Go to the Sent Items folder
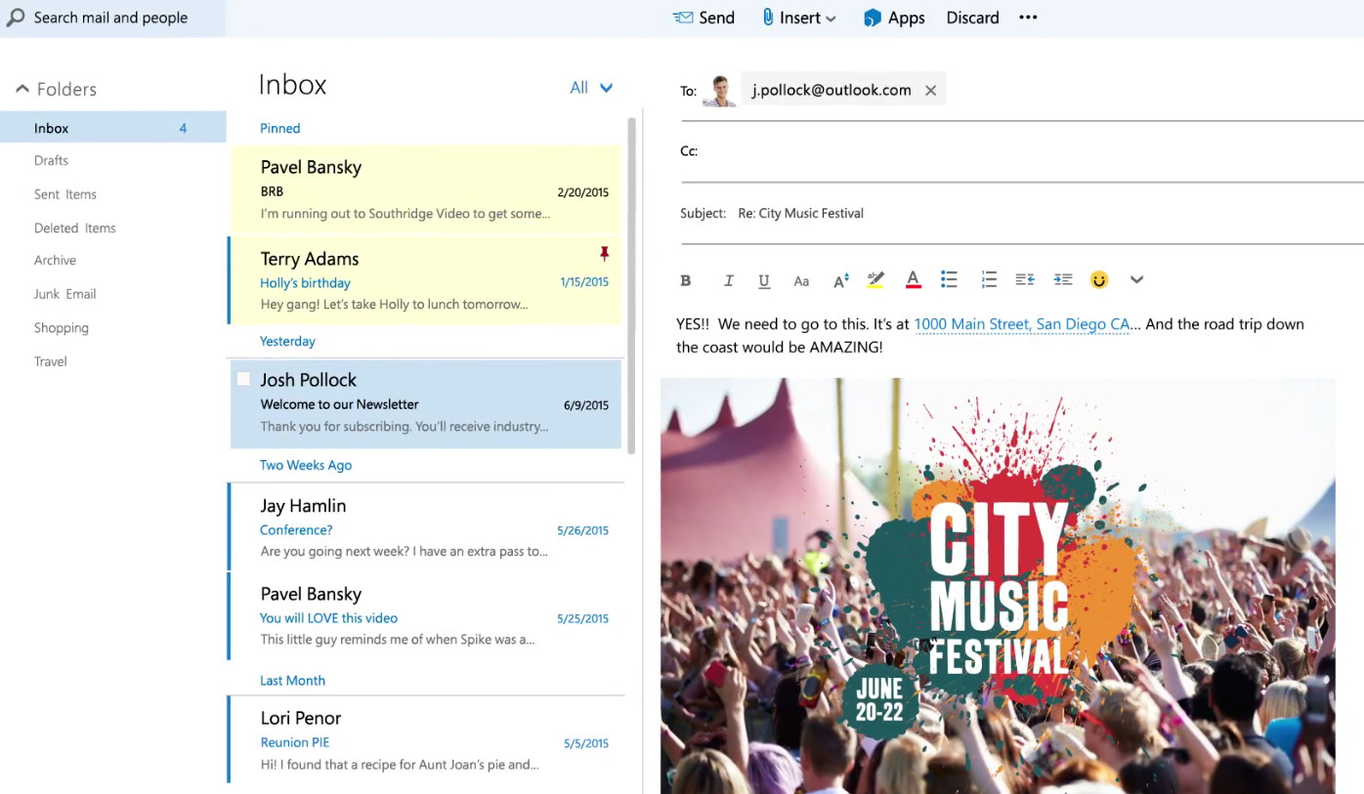 pyautogui.click(x=65, y=194)
